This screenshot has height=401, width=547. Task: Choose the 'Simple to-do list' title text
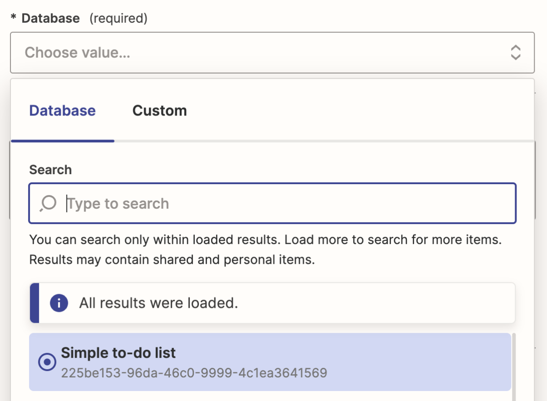click(x=118, y=353)
